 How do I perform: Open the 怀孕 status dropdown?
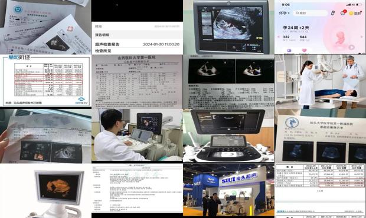(284, 13)
